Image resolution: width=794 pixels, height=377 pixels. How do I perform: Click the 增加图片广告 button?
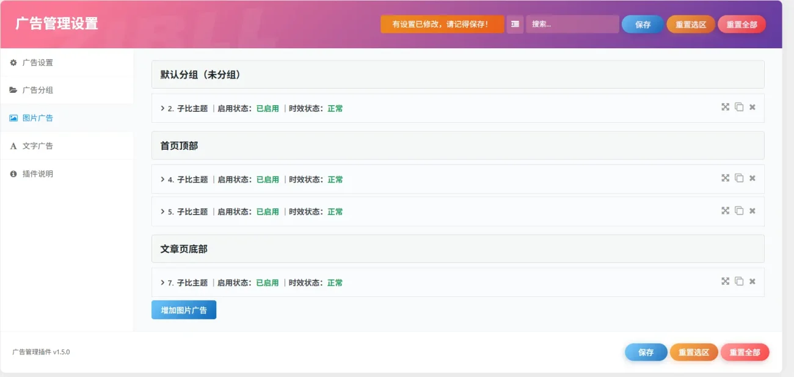coord(184,310)
